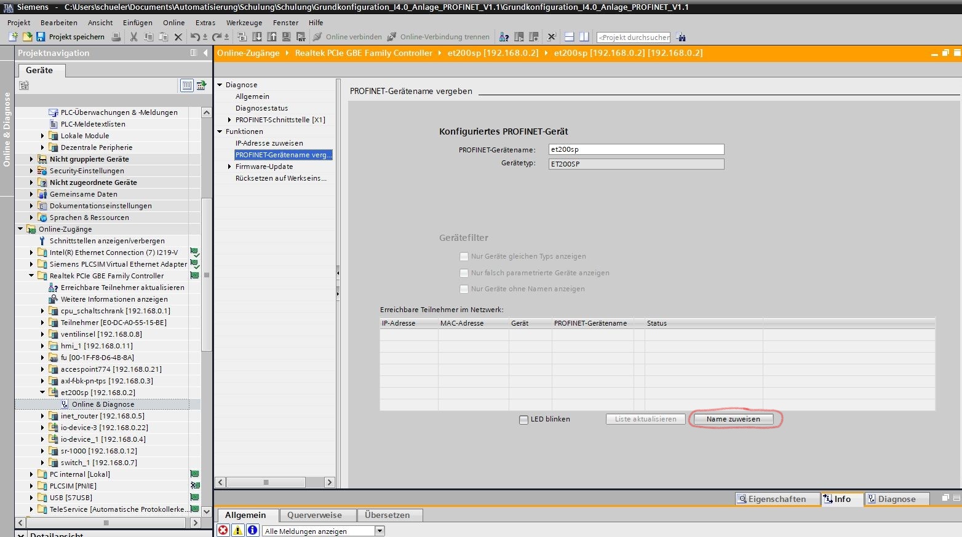Show warnings with yellow triangle icon
Viewport: 962px width, 537px height.
click(237, 530)
